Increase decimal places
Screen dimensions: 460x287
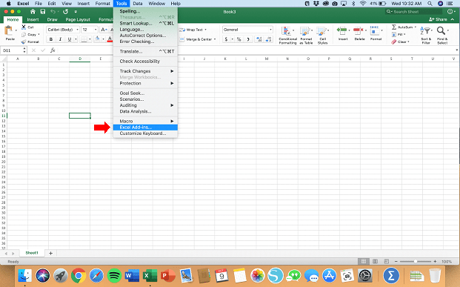(259, 39)
